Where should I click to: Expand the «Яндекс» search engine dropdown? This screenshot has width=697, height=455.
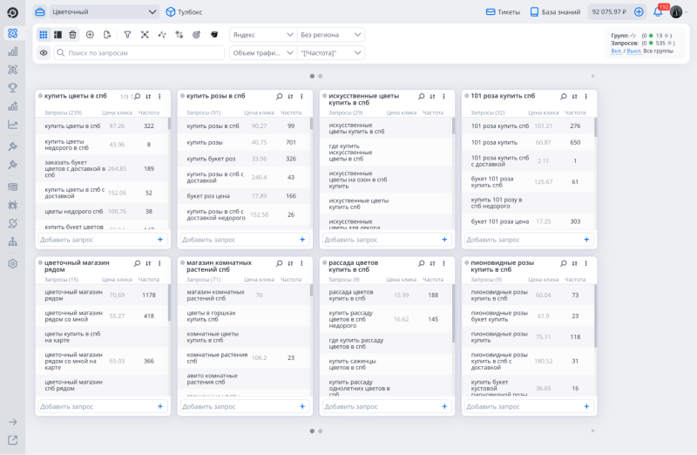coord(262,35)
